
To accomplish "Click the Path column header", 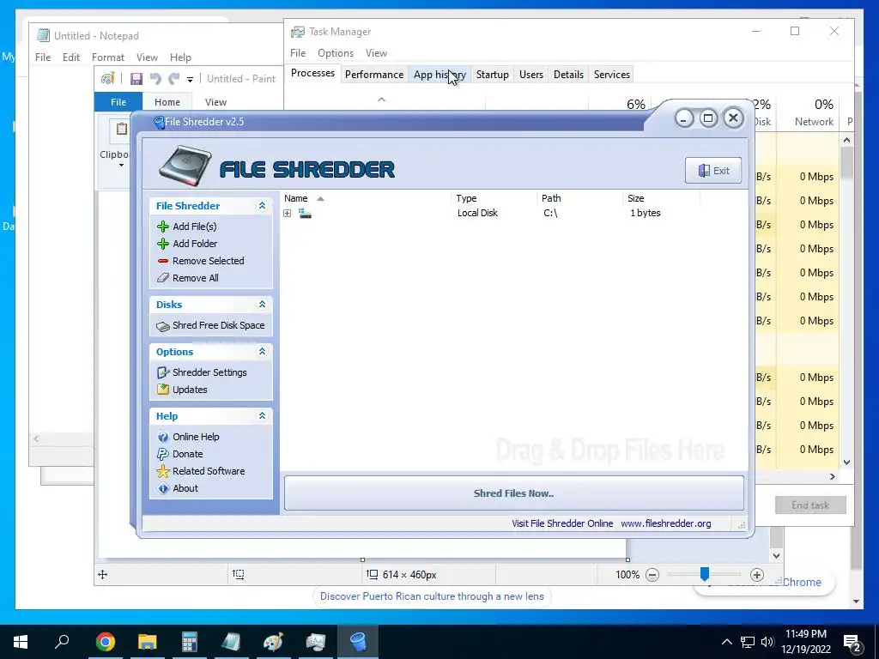I will point(579,198).
